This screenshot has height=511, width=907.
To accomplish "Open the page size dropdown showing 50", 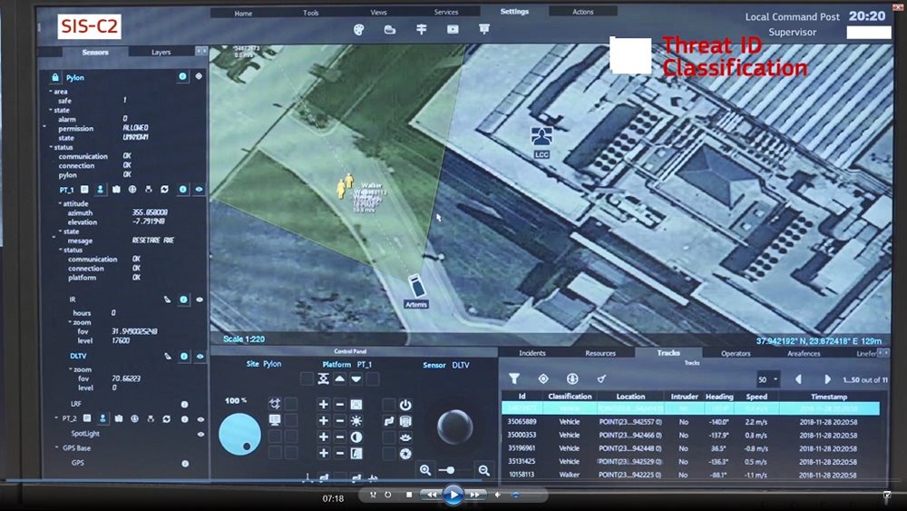I will (x=767, y=379).
